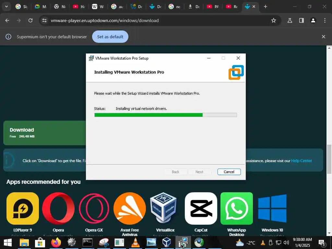Screen dimensions: 332x249
Task: Open the photo viewer taskbar icon
Action: click(x=151, y=243)
